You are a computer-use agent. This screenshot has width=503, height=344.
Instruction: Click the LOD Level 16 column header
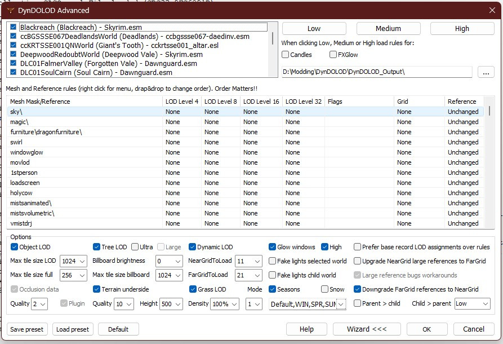coord(261,102)
